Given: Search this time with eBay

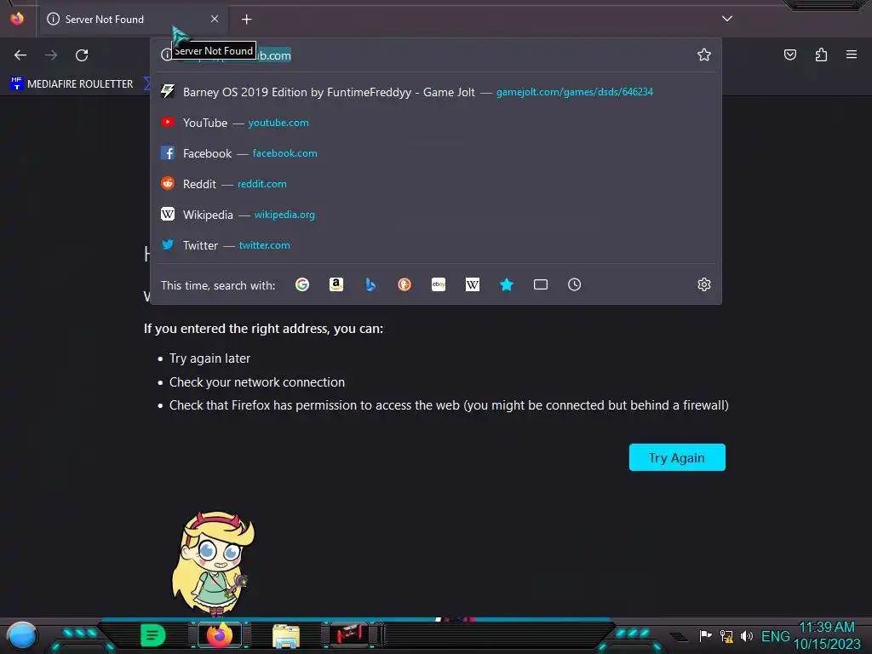Looking at the screenshot, I should point(439,284).
